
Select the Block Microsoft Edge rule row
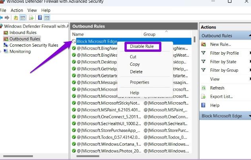131,41
